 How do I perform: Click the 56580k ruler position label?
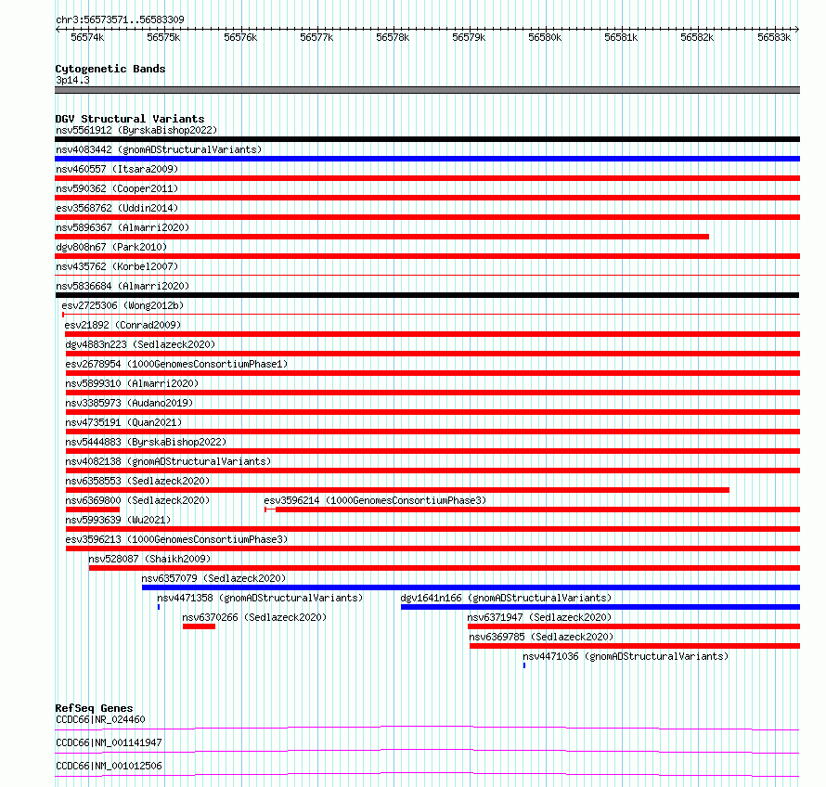(x=545, y=37)
